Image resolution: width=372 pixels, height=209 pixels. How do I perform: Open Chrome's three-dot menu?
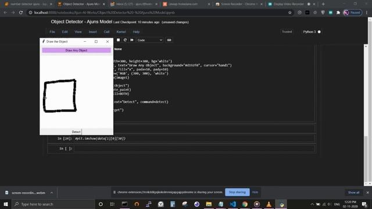point(367,13)
